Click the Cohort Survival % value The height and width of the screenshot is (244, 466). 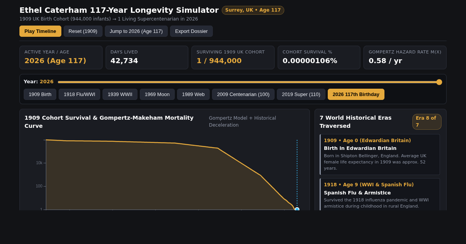tap(310, 61)
